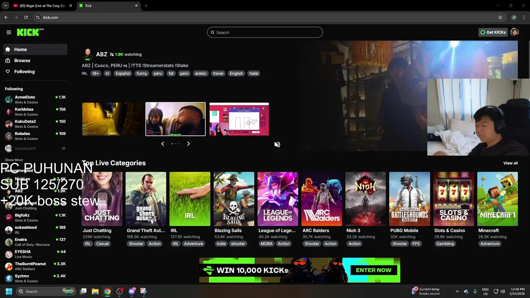Bookmark this page with the star icon
The height and width of the screenshot is (298, 530).
coord(500,17)
